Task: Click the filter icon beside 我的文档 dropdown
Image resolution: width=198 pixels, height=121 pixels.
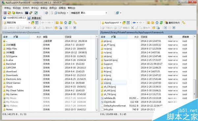Action: 37,23
